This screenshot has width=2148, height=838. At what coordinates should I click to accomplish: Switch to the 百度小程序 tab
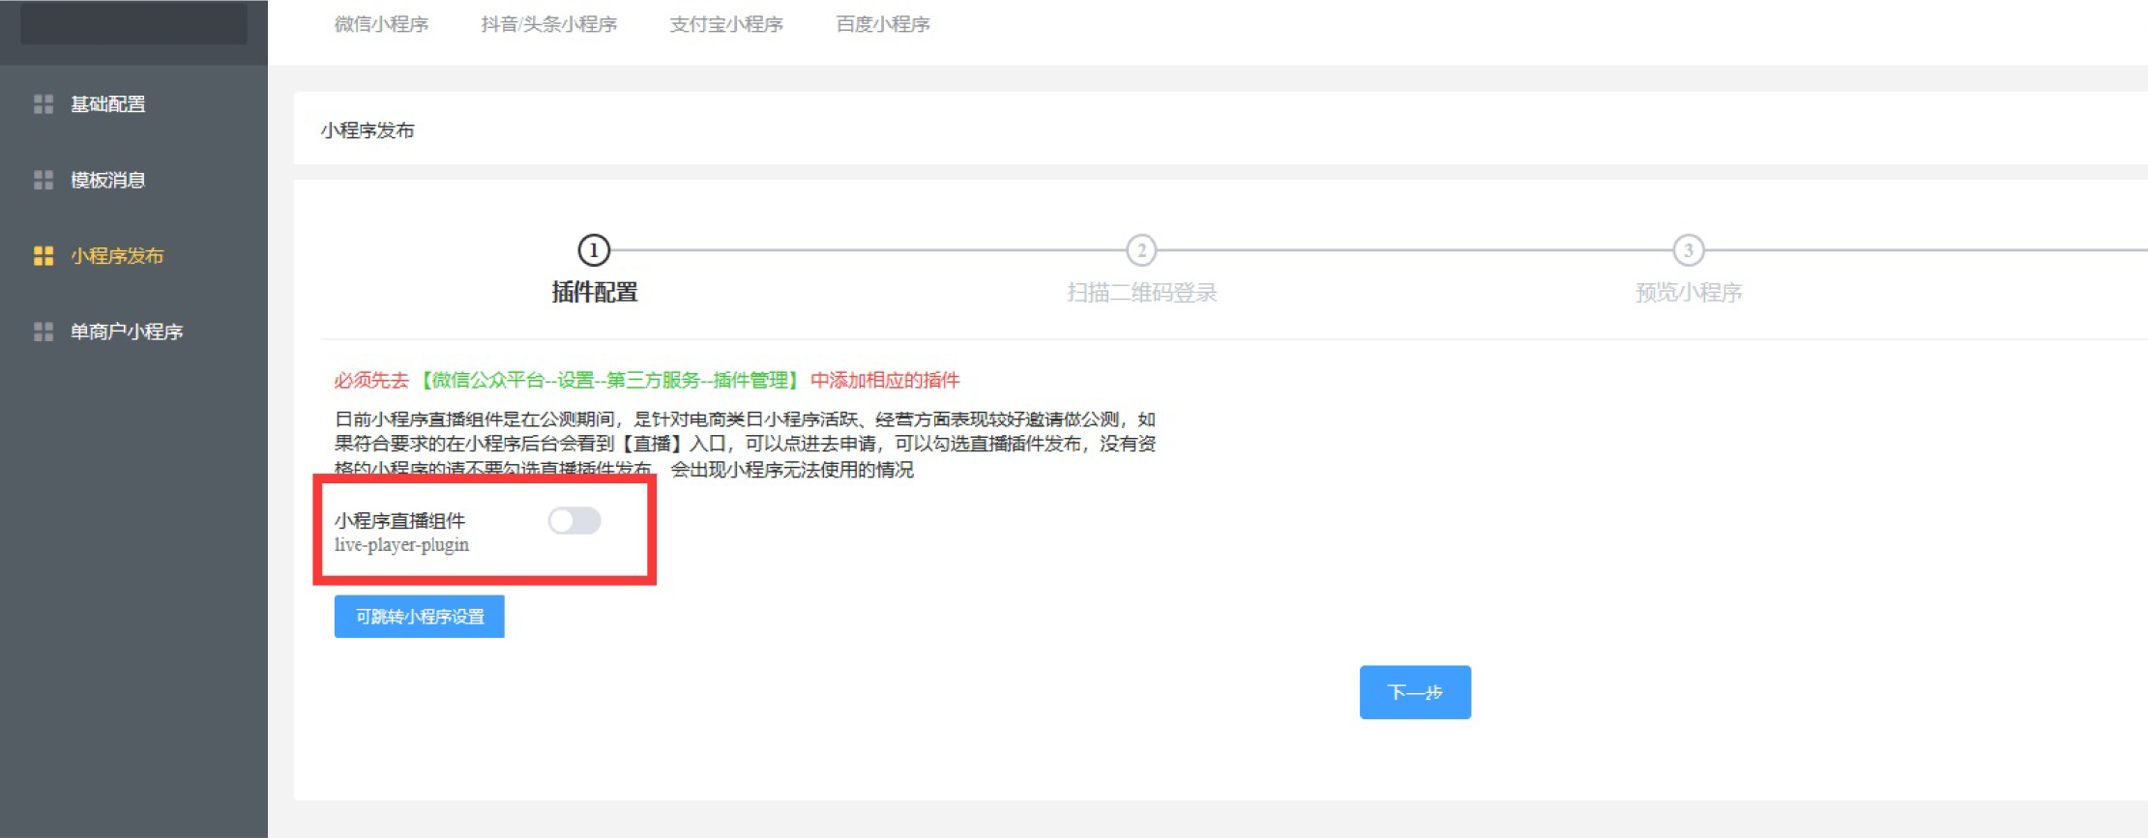(x=883, y=24)
